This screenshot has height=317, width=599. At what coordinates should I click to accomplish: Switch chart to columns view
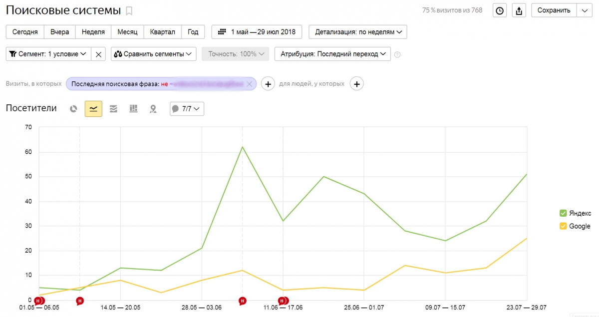tap(133, 109)
